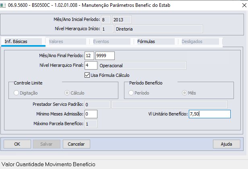Image resolution: width=248 pixels, height=169 pixels.
Task: Open Ajuda help button
Action: (227, 144)
